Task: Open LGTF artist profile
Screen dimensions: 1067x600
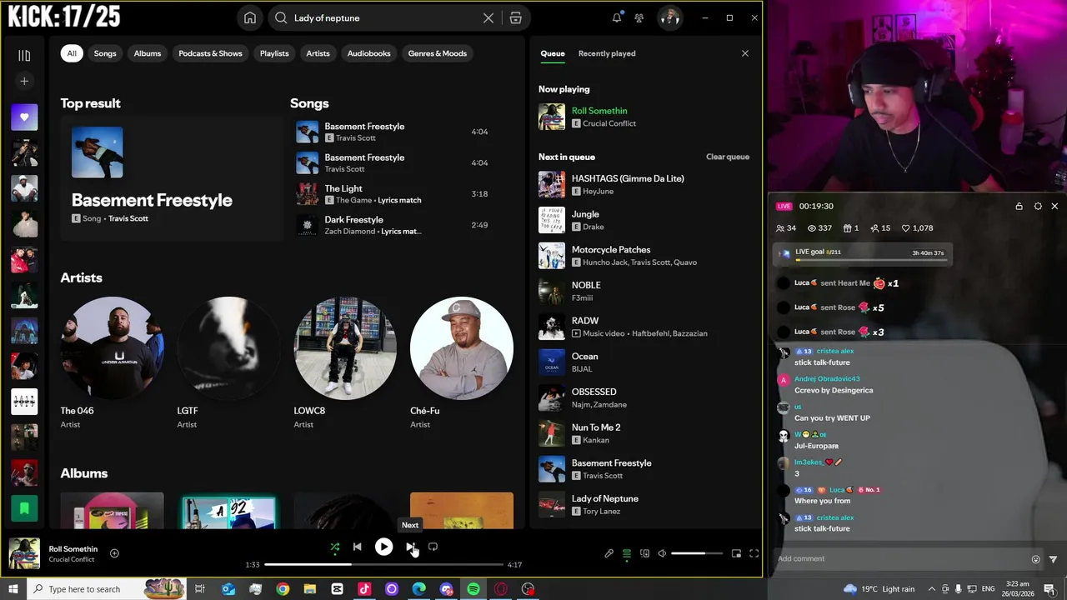Action: (228, 348)
